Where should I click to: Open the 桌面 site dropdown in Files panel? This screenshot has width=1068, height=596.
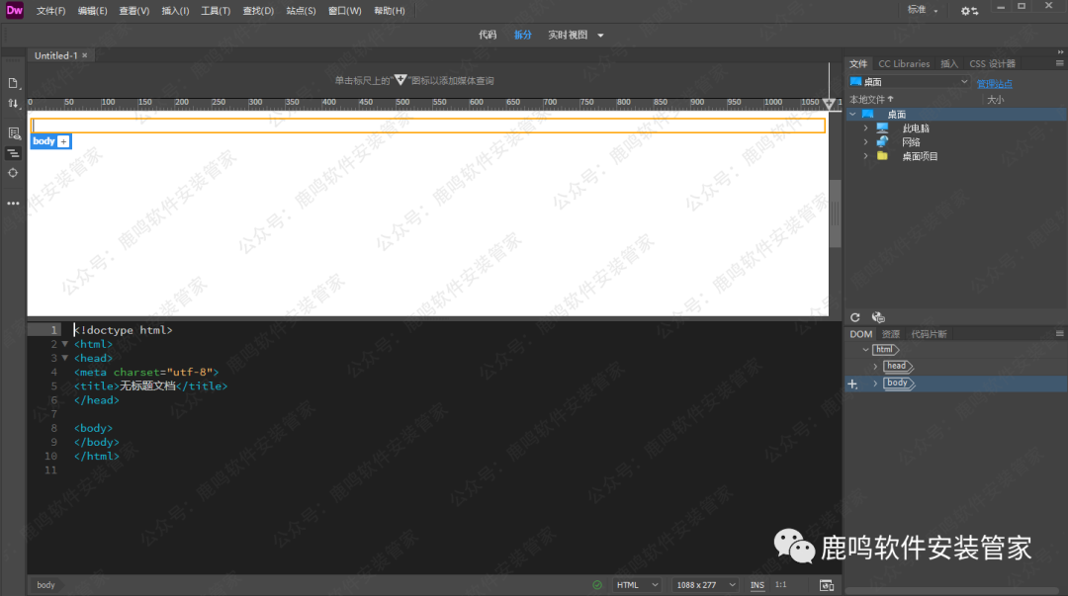[x=909, y=82]
